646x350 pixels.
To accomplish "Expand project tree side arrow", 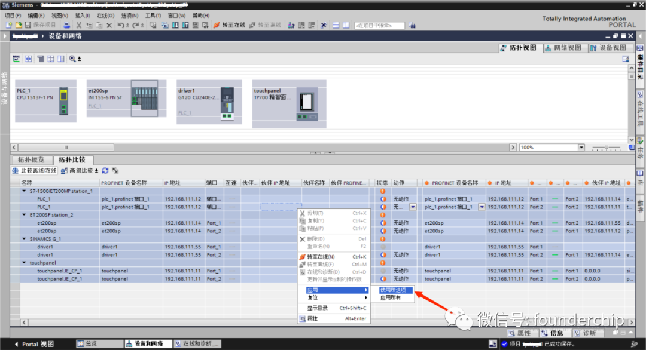I will tap(5, 36).
